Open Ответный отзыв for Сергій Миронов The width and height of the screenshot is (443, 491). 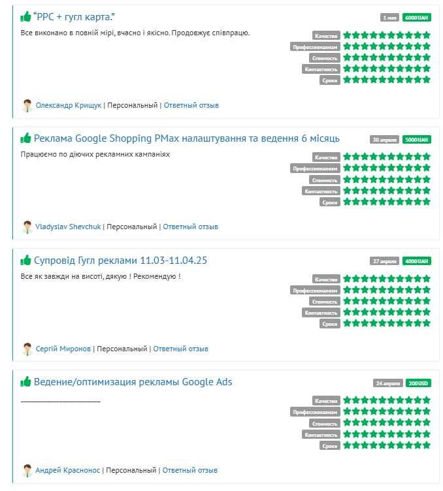pyautogui.click(x=180, y=349)
